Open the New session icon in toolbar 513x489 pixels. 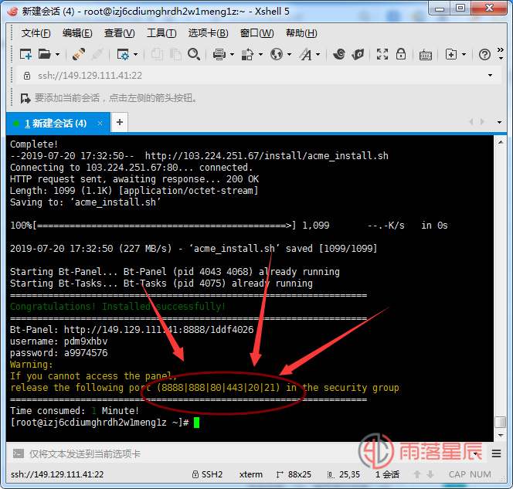(x=25, y=54)
